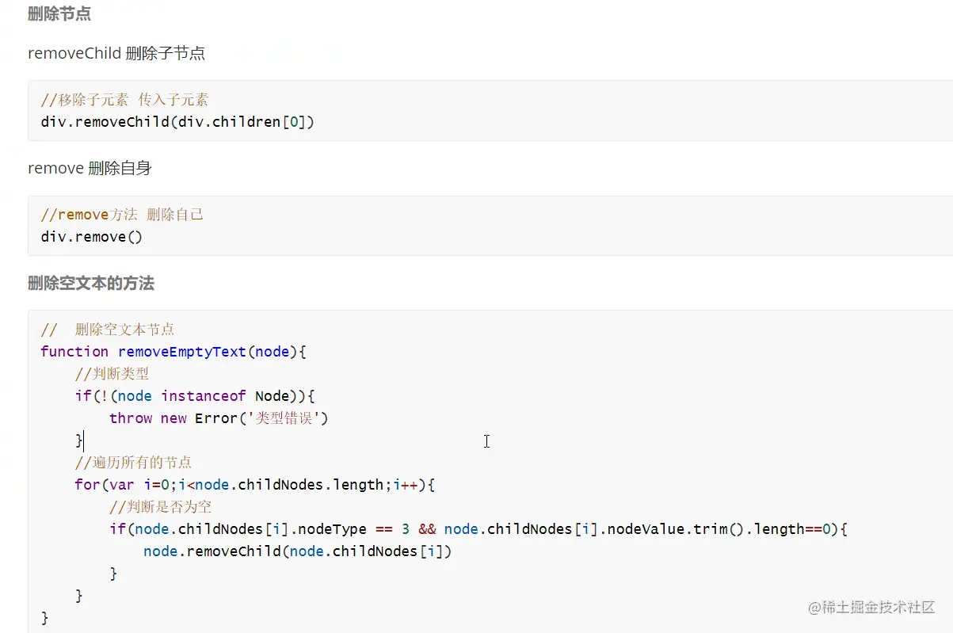Click the "//remove方法 删除自己" code comment
Screen dimensions: 953x633
pos(122,215)
